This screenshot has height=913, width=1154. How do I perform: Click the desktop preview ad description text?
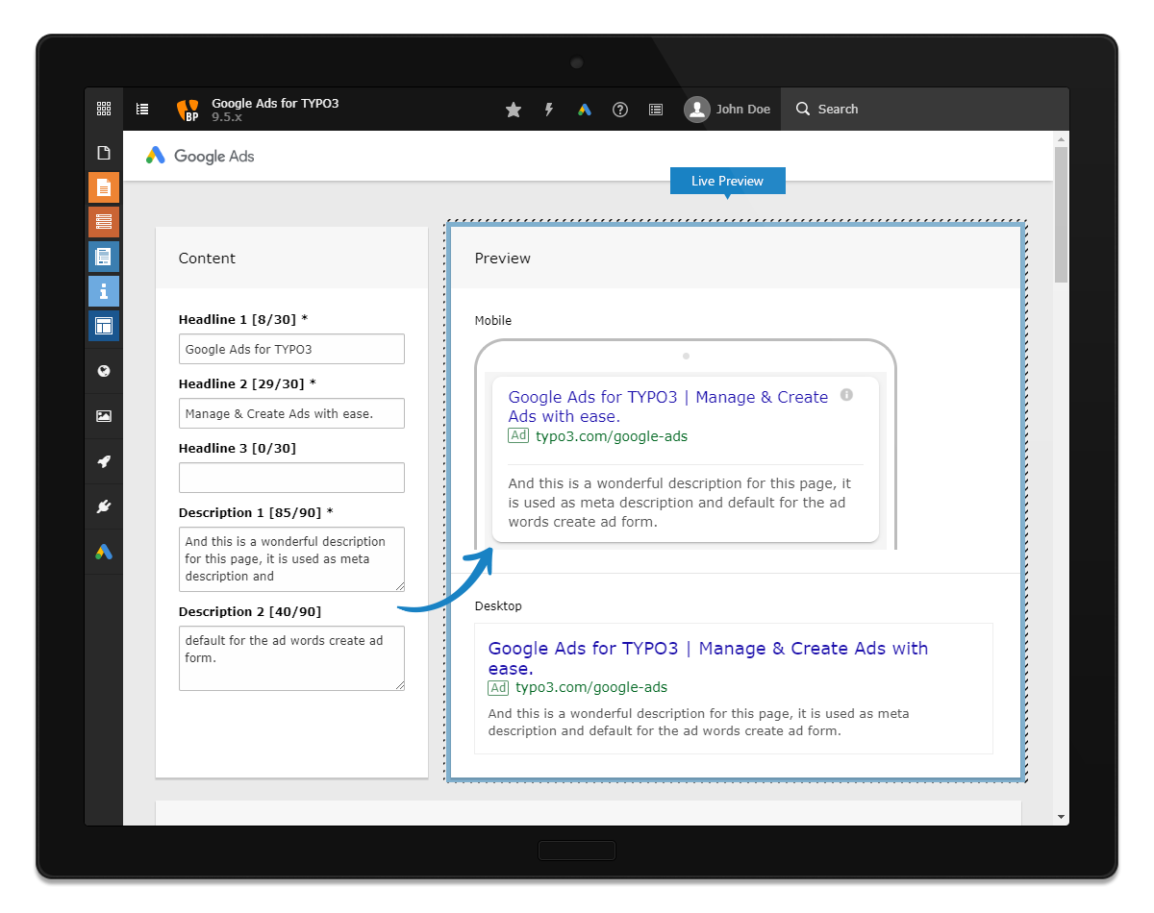(699, 722)
